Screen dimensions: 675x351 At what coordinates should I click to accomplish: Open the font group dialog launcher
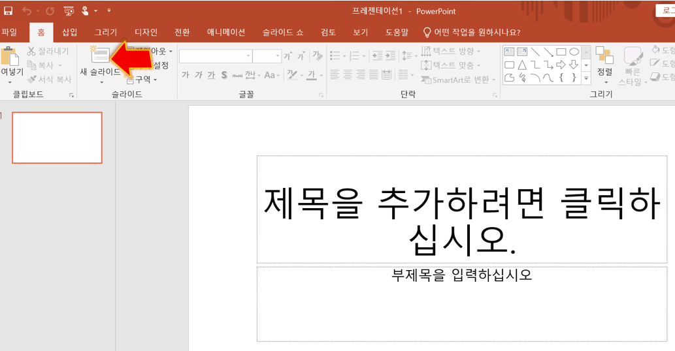coord(321,95)
